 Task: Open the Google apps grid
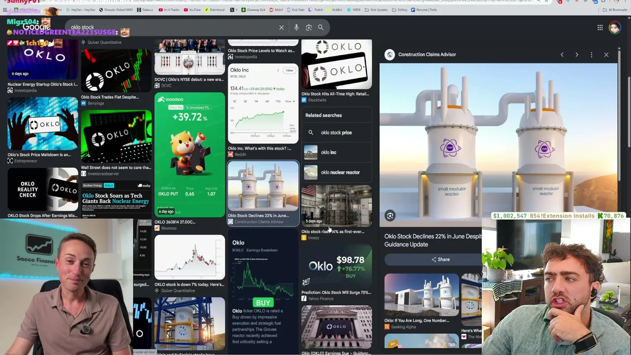point(600,28)
